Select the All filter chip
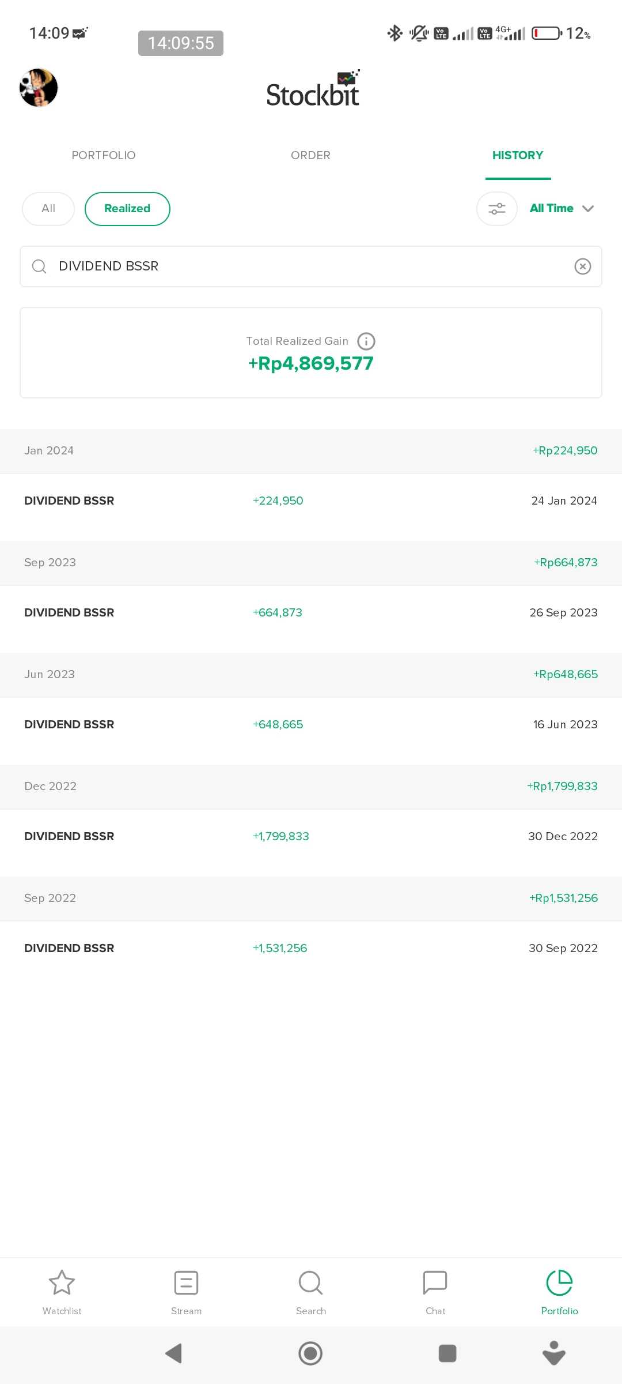The height and width of the screenshot is (1384, 622). click(x=48, y=209)
